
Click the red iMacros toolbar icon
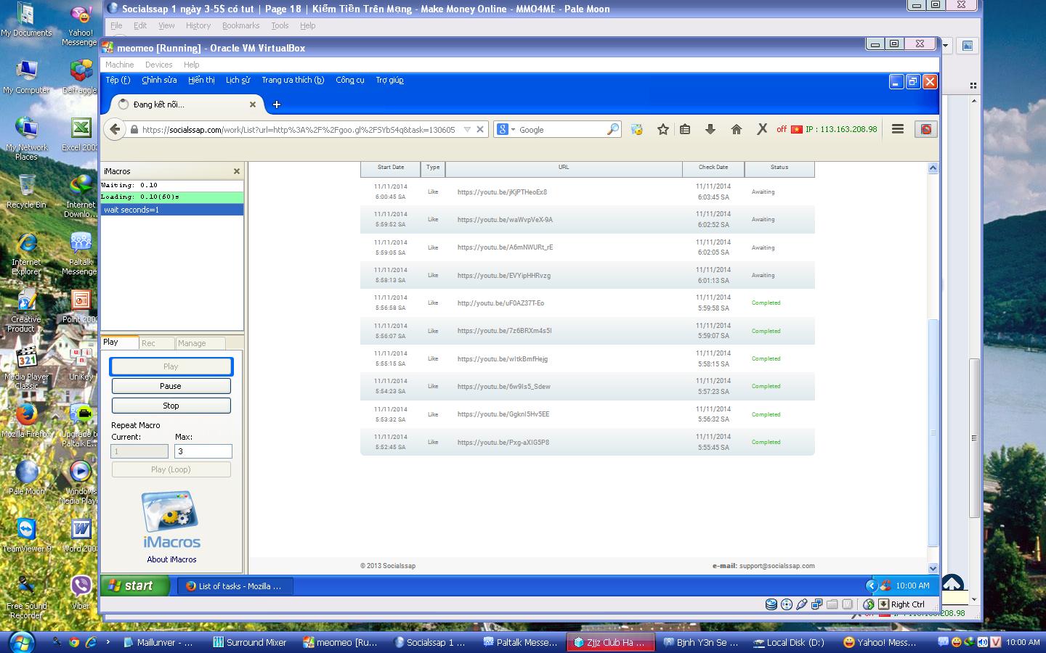tap(926, 129)
